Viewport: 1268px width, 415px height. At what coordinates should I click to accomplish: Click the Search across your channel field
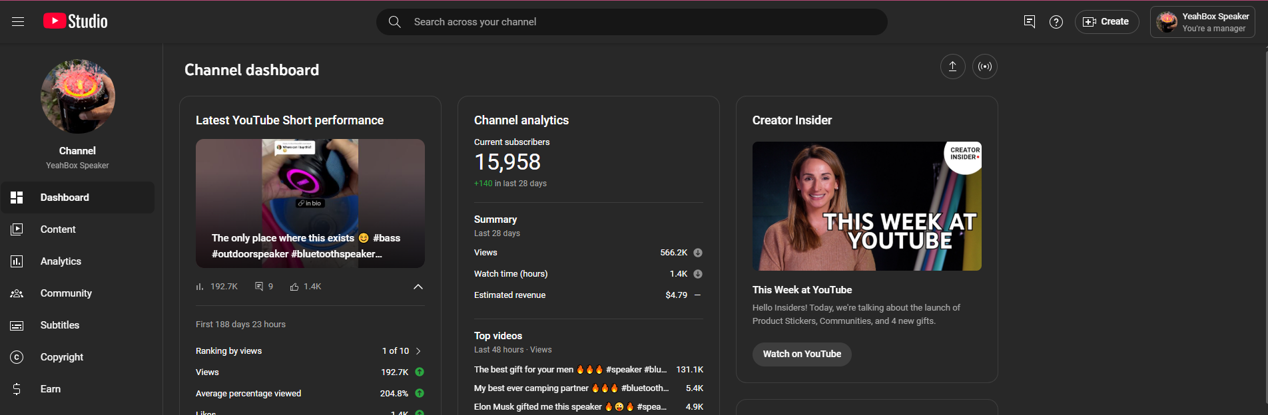click(631, 22)
